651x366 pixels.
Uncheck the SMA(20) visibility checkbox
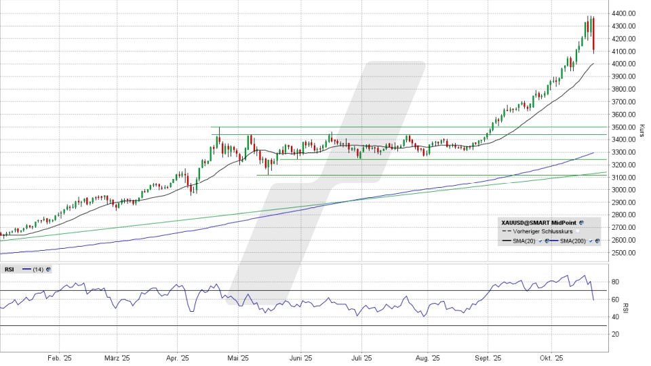point(539,241)
